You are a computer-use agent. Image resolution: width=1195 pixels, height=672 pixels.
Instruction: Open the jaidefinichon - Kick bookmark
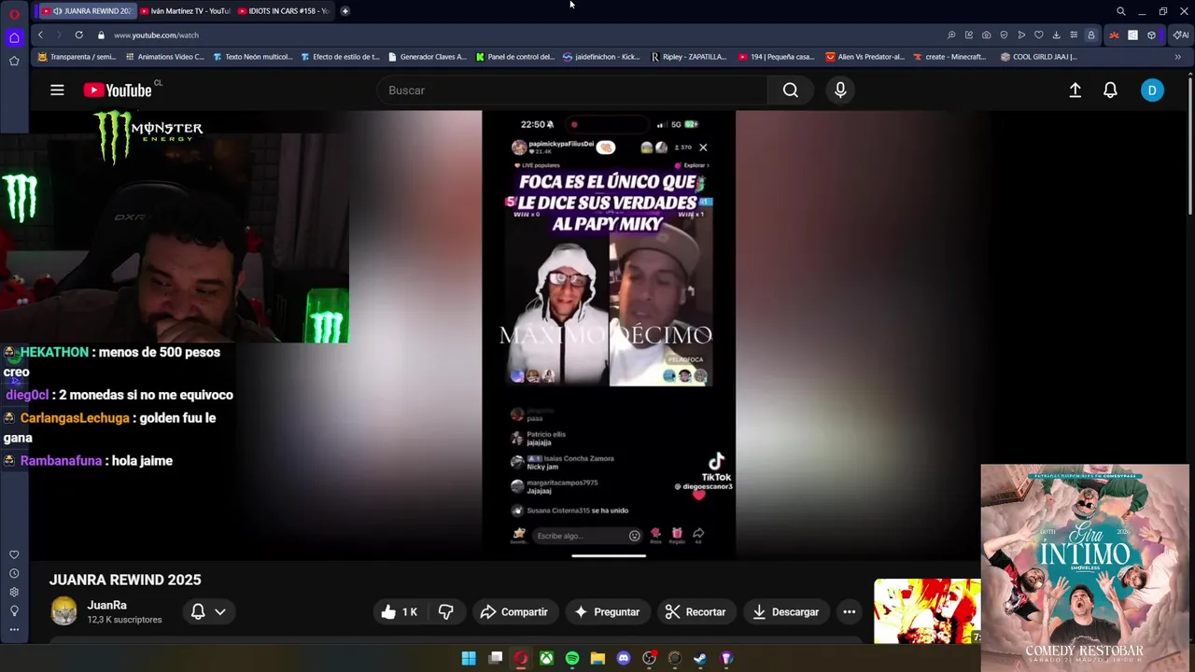(602, 56)
